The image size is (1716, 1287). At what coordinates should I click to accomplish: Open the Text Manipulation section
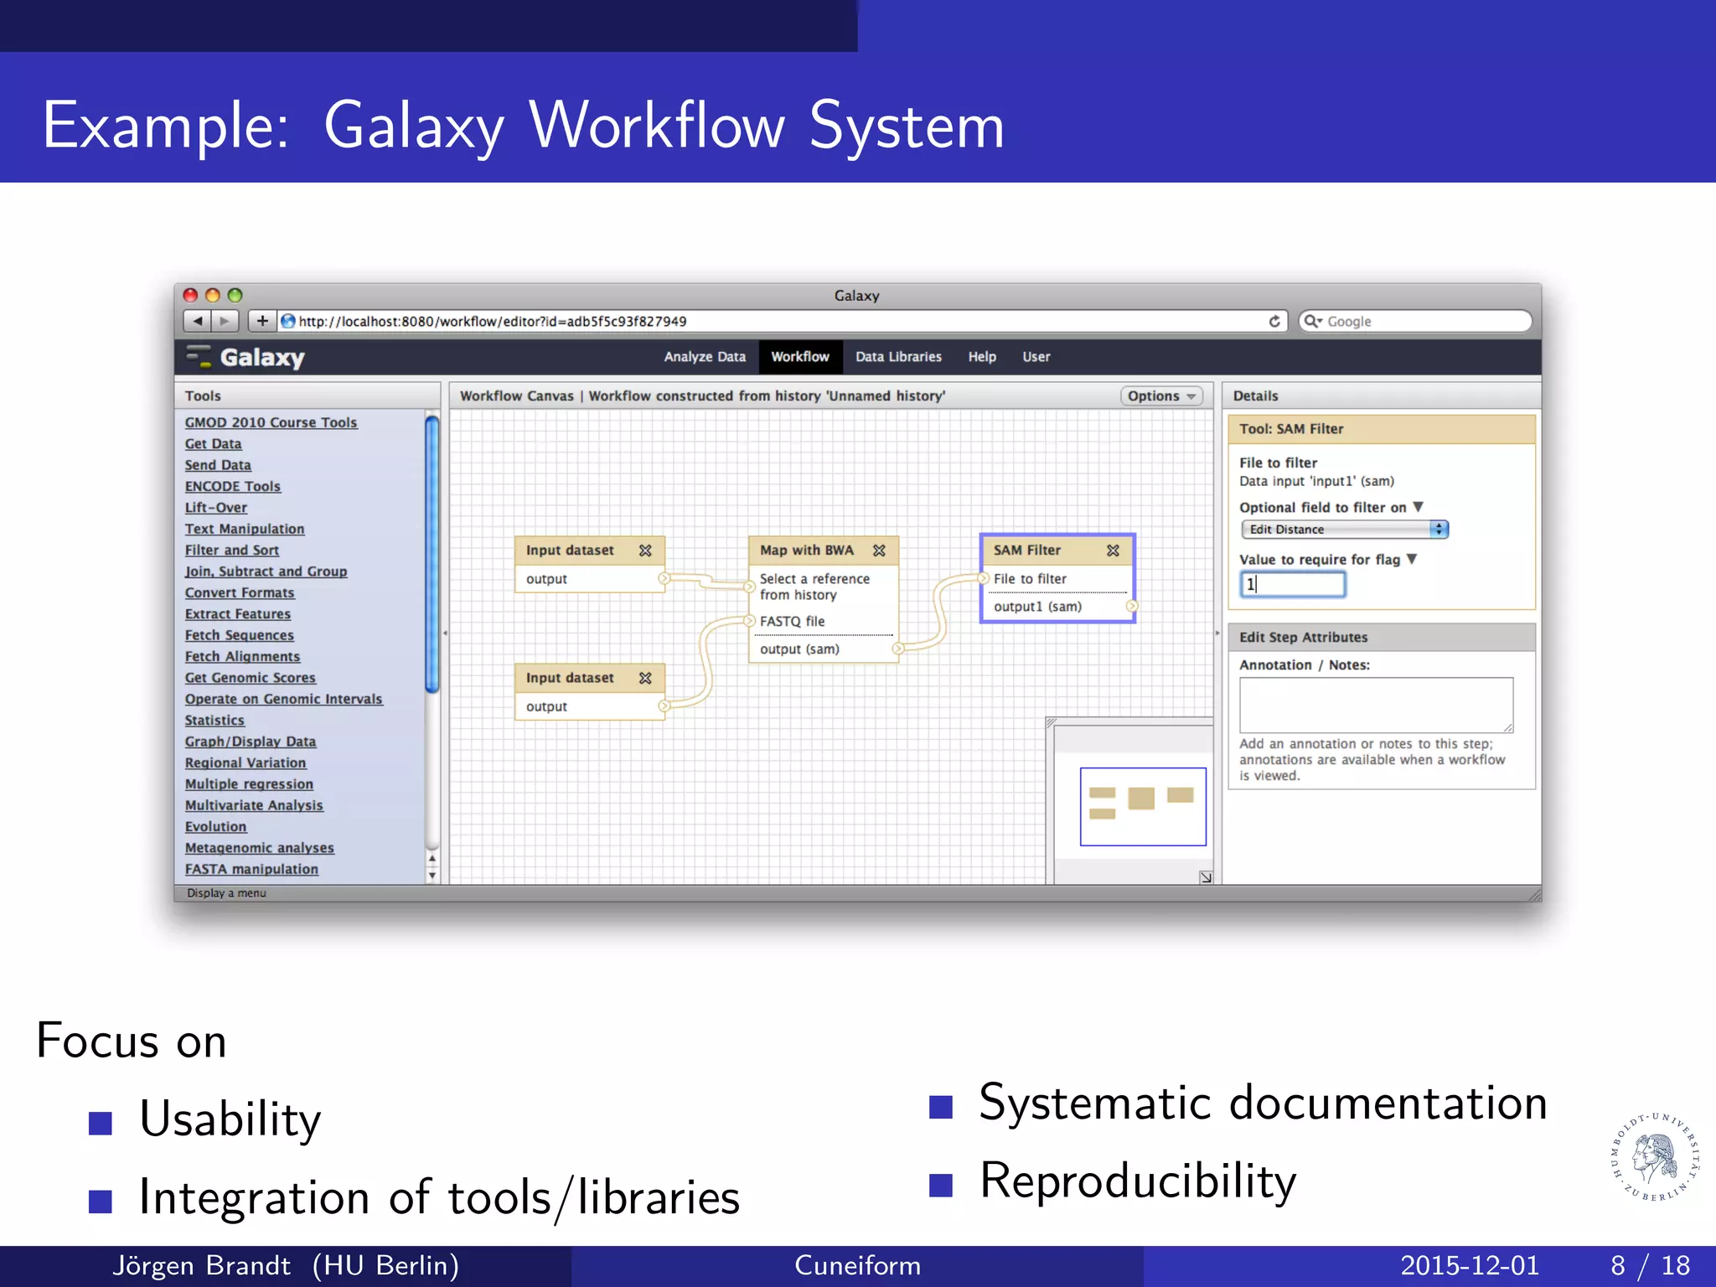click(245, 529)
